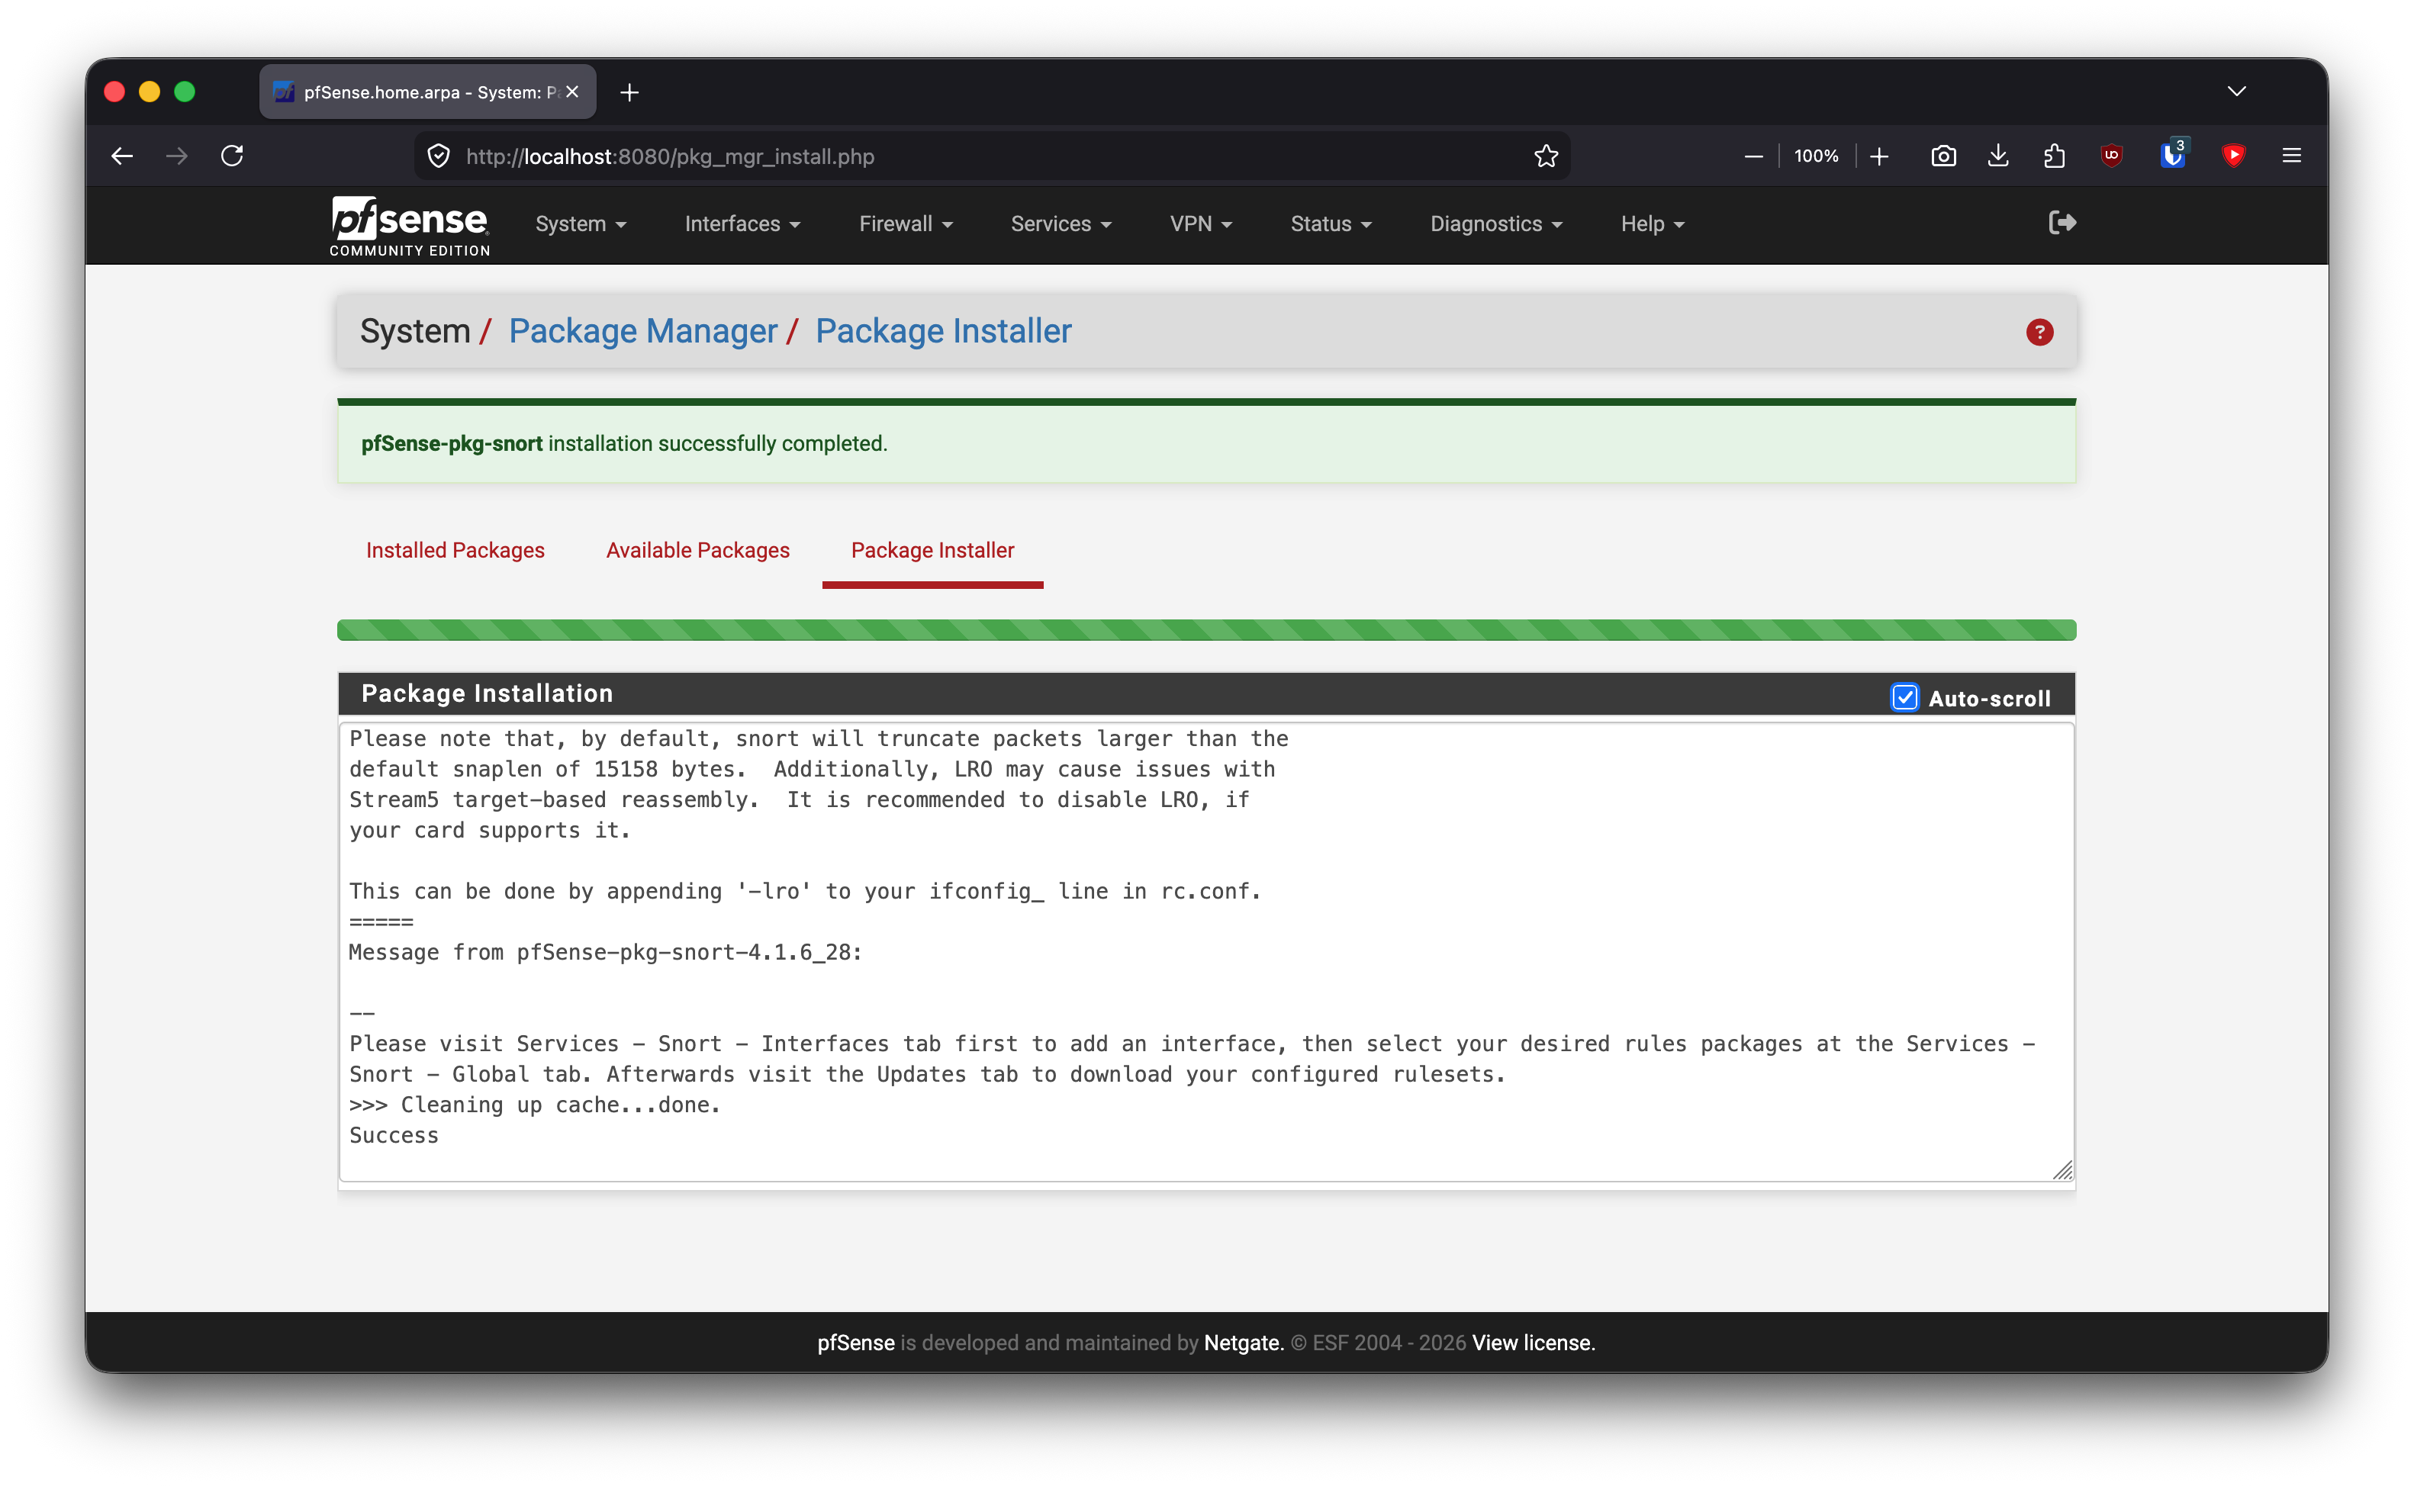Image resolution: width=2414 pixels, height=1486 pixels.
Task: Click inside the installation log textarea
Action: [x=1206, y=951]
